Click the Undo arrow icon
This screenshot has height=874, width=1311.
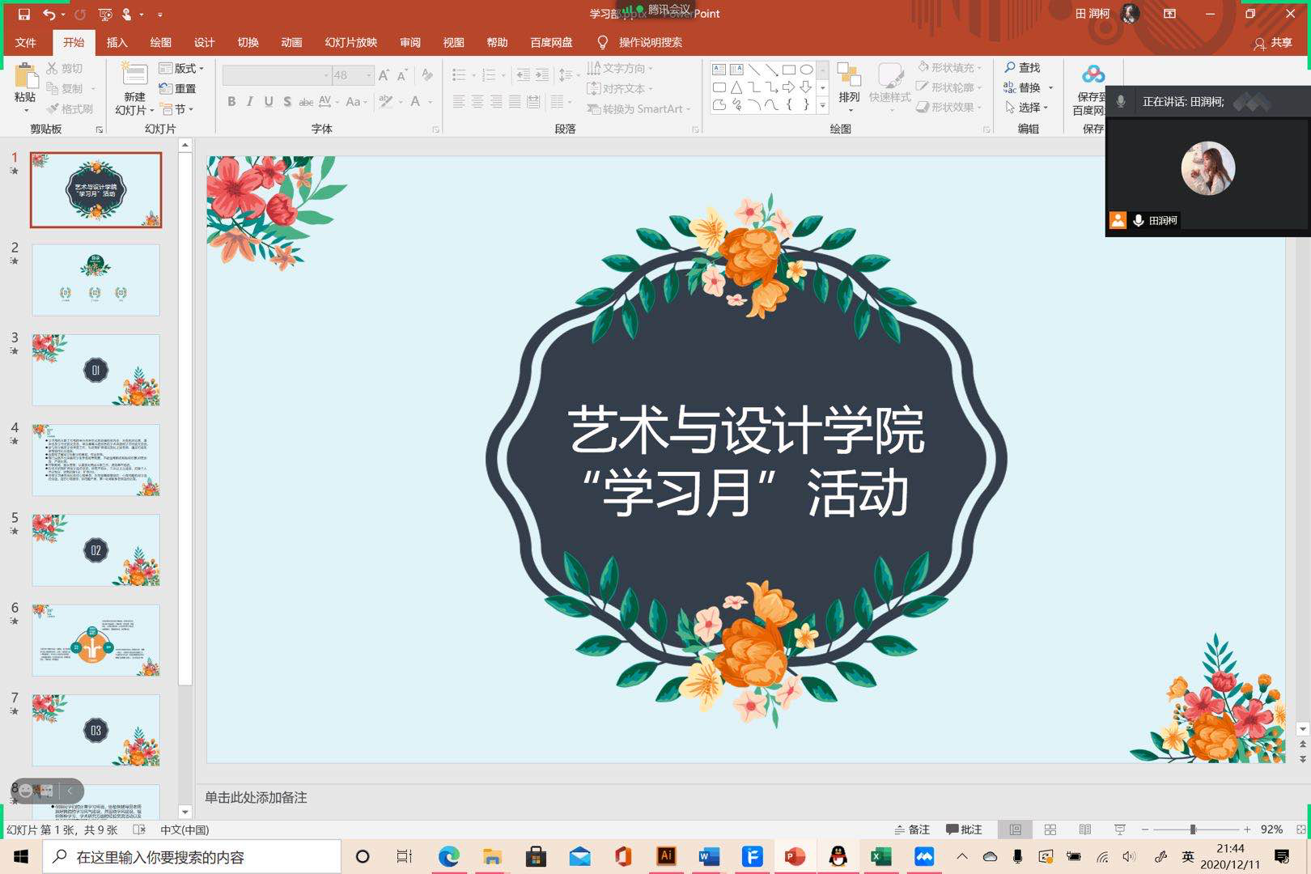(49, 14)
